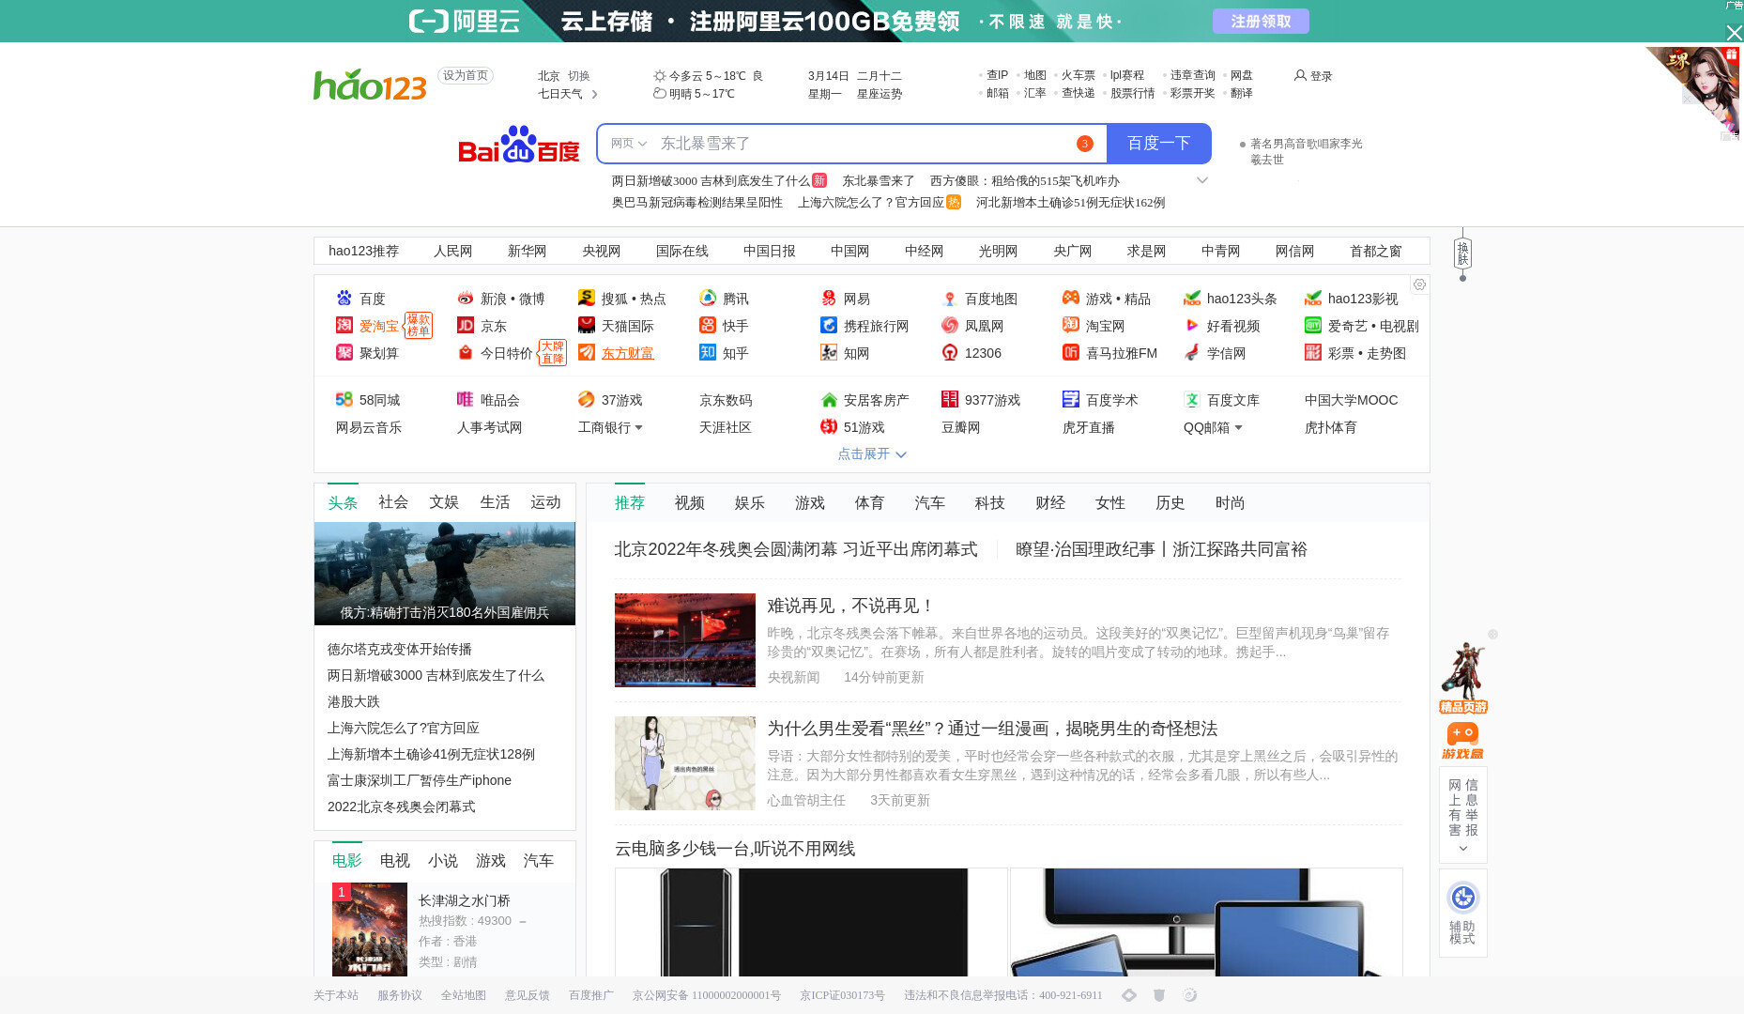Switch to the 电视 ranking tab
Screen dimensions: 1744x1014
[x=395, y=861]
